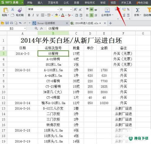Screen dimensions: 151x144
Task: Click the font color red A
Action: coord(63,15)
